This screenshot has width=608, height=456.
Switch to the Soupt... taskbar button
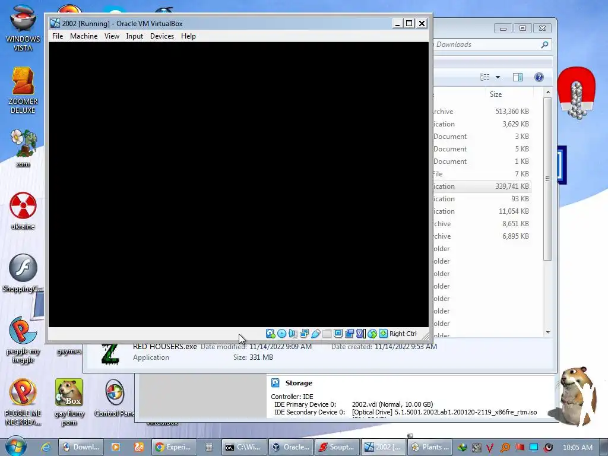[x=337, y=447]
